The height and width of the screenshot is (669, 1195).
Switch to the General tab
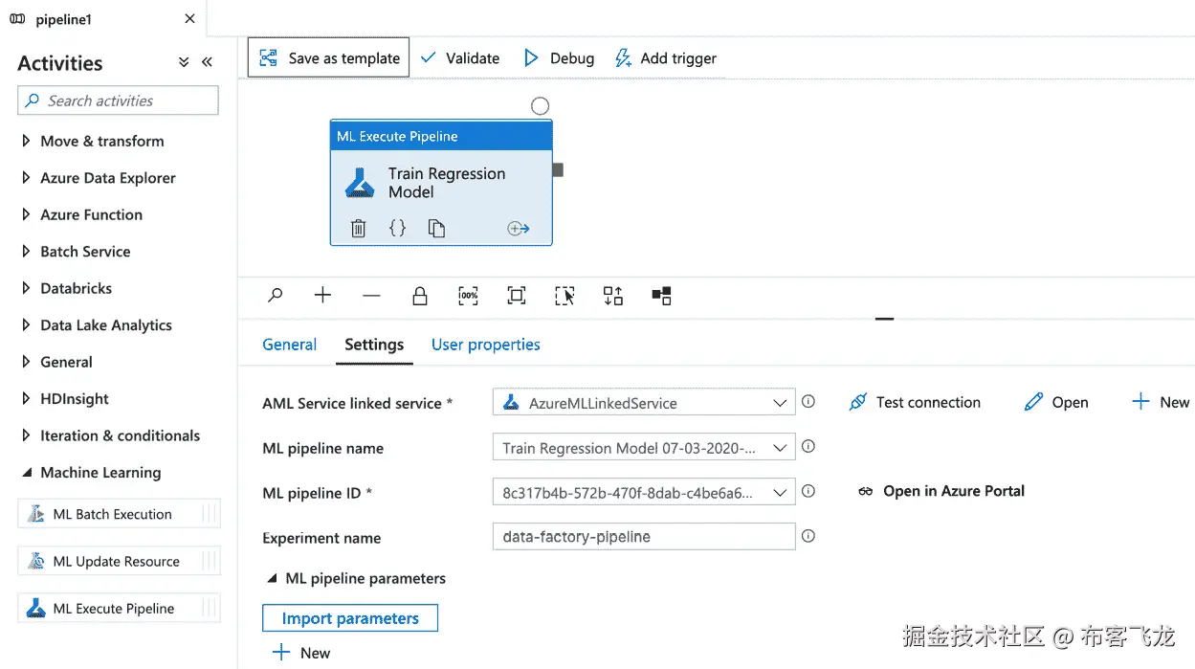click(289, 345)
